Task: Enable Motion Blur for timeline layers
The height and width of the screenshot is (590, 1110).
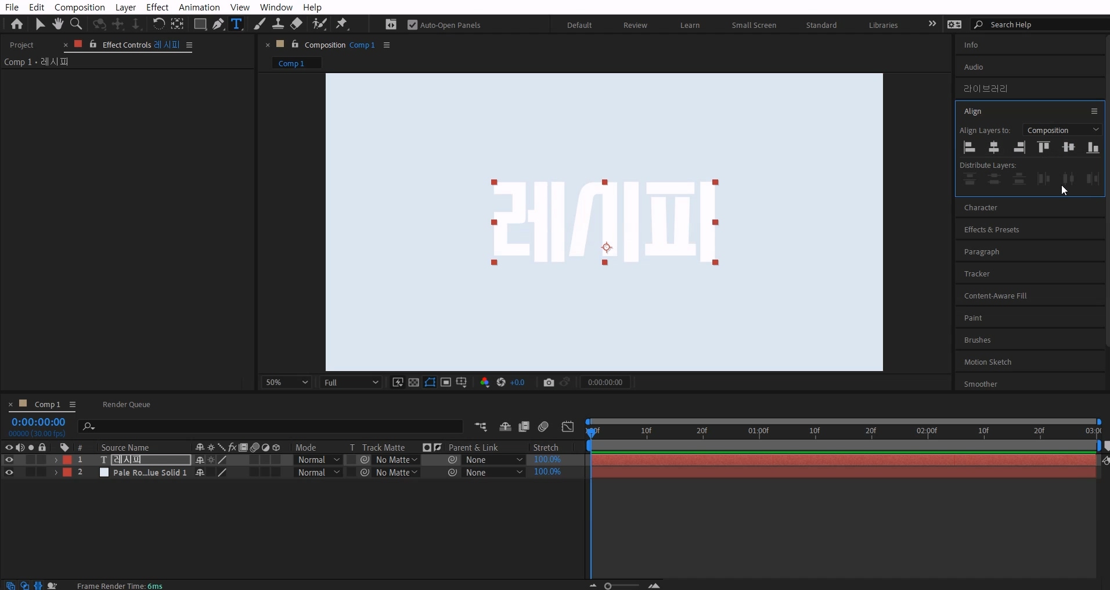Action: 544,427
